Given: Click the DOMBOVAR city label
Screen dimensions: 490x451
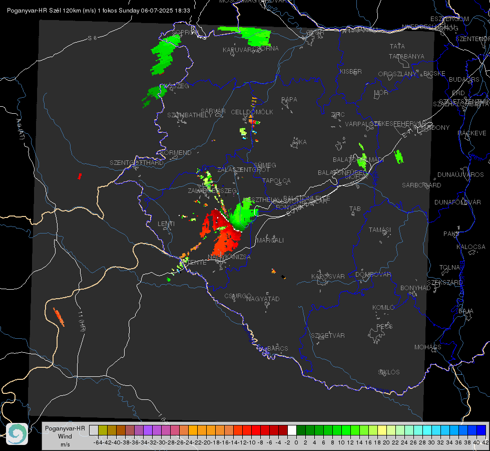Looking at the screenshot, I should point(373,275).
